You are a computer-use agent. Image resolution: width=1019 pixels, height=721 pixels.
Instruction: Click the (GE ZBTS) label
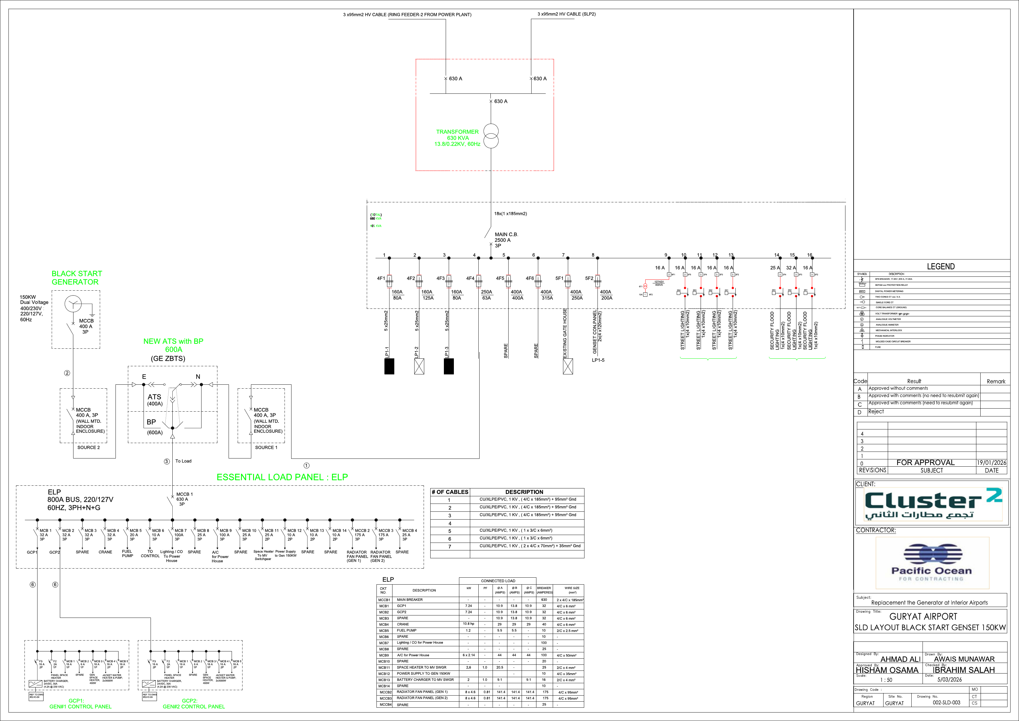coord(168,358)
